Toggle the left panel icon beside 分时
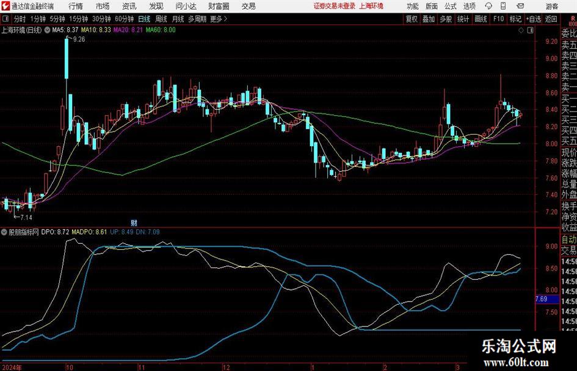Screen dimensions: 577x371 (5, 19)
